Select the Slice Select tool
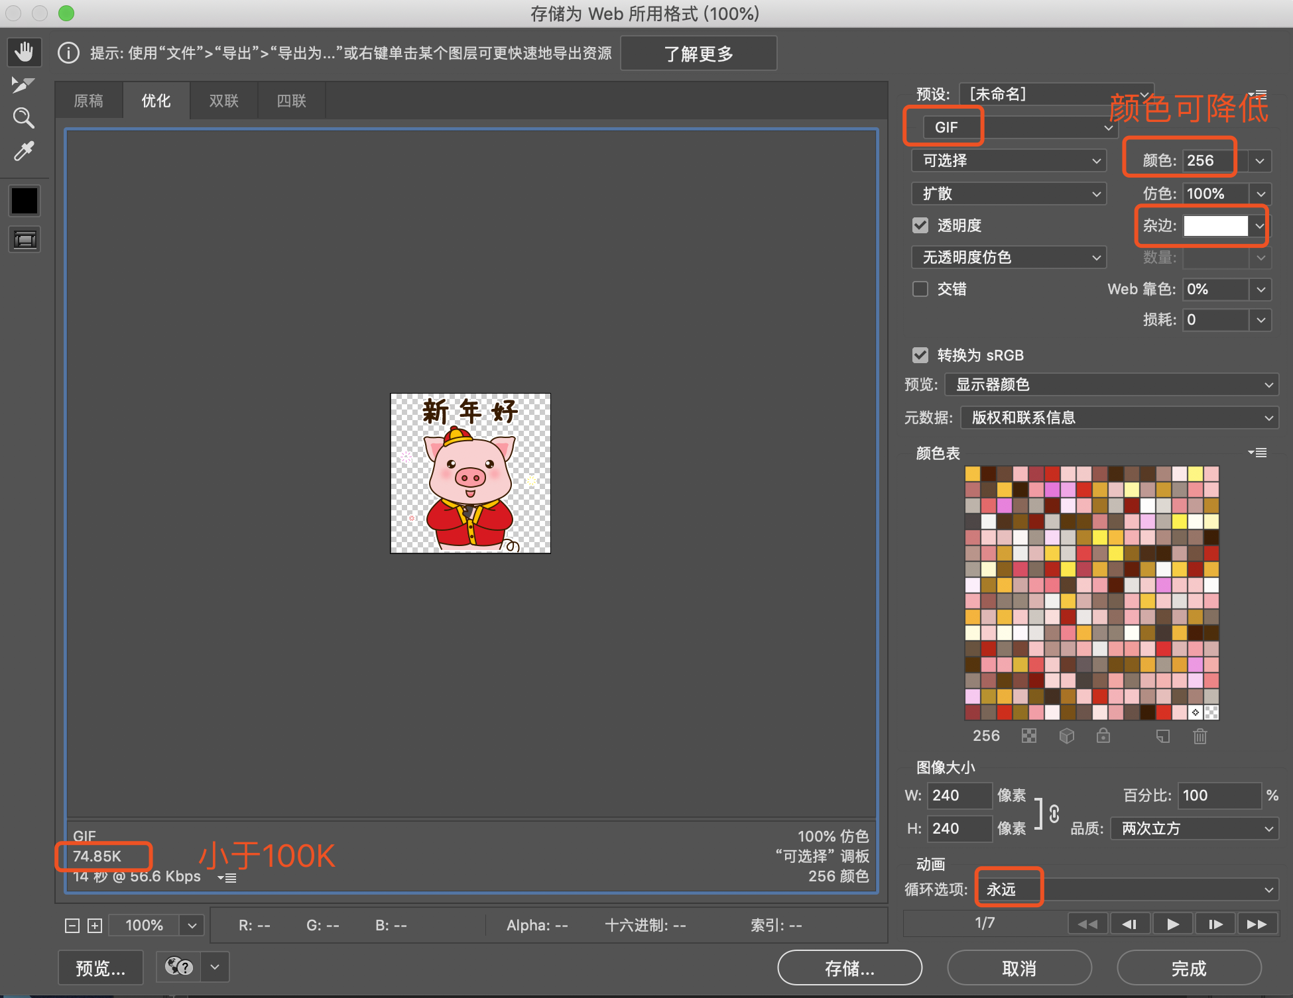The width and height of the screenshot is (1293, 998). 23,85
